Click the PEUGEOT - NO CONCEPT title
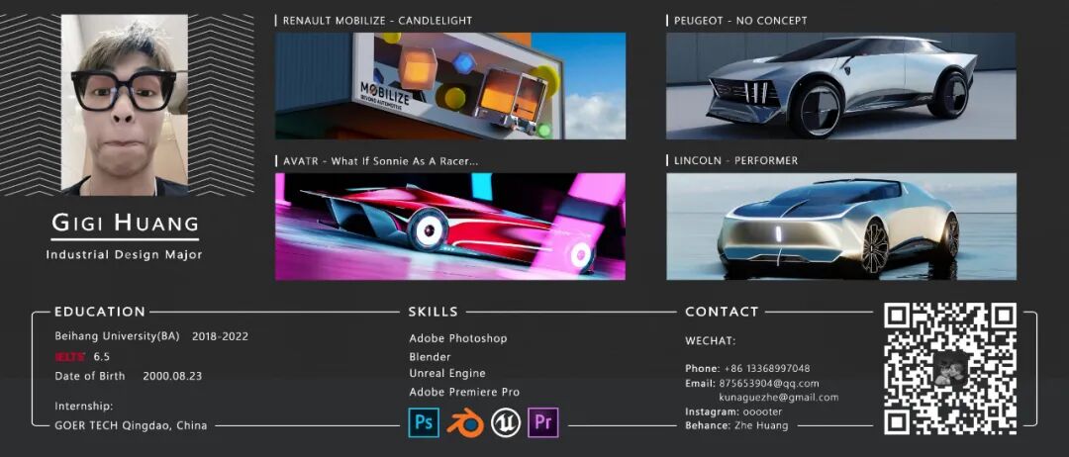This screenshot has height=457, width=1069. click(740, 21)
